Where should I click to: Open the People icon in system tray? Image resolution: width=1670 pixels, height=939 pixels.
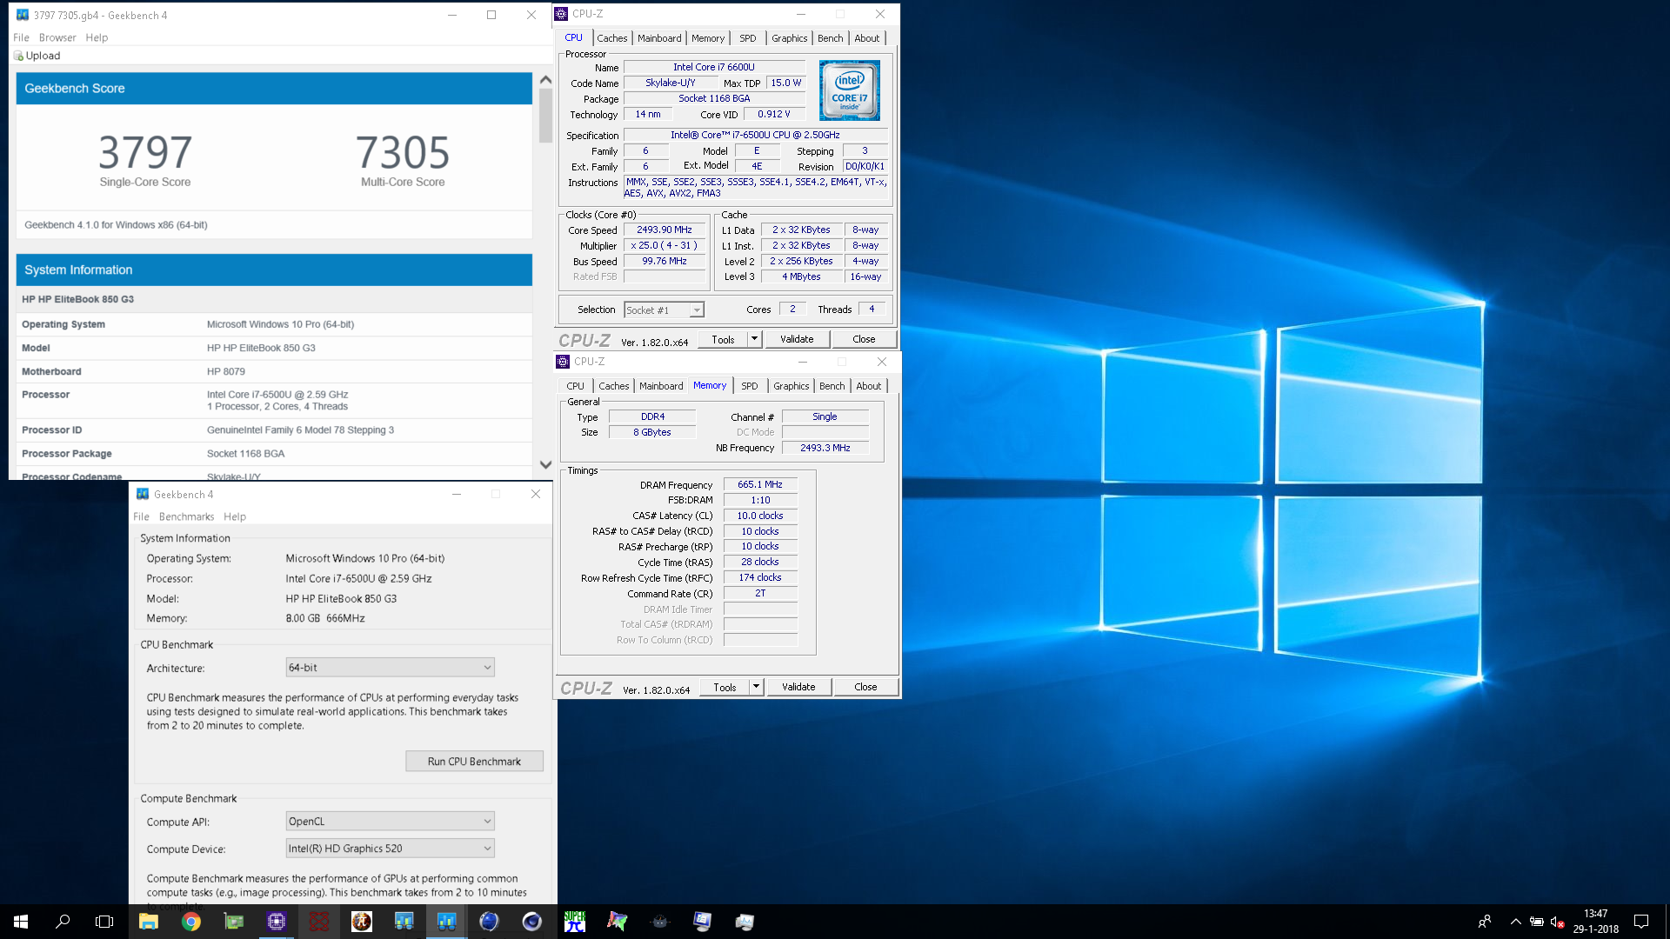1485,922
